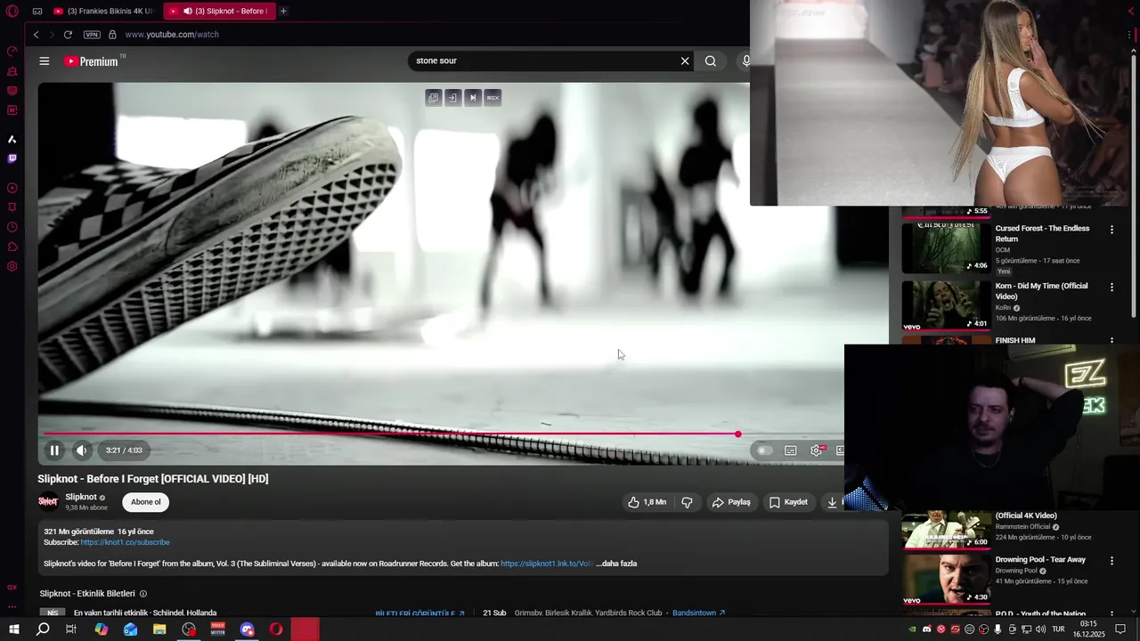Open a new browser tab
1140x641 pixels.
coord(283,11)
